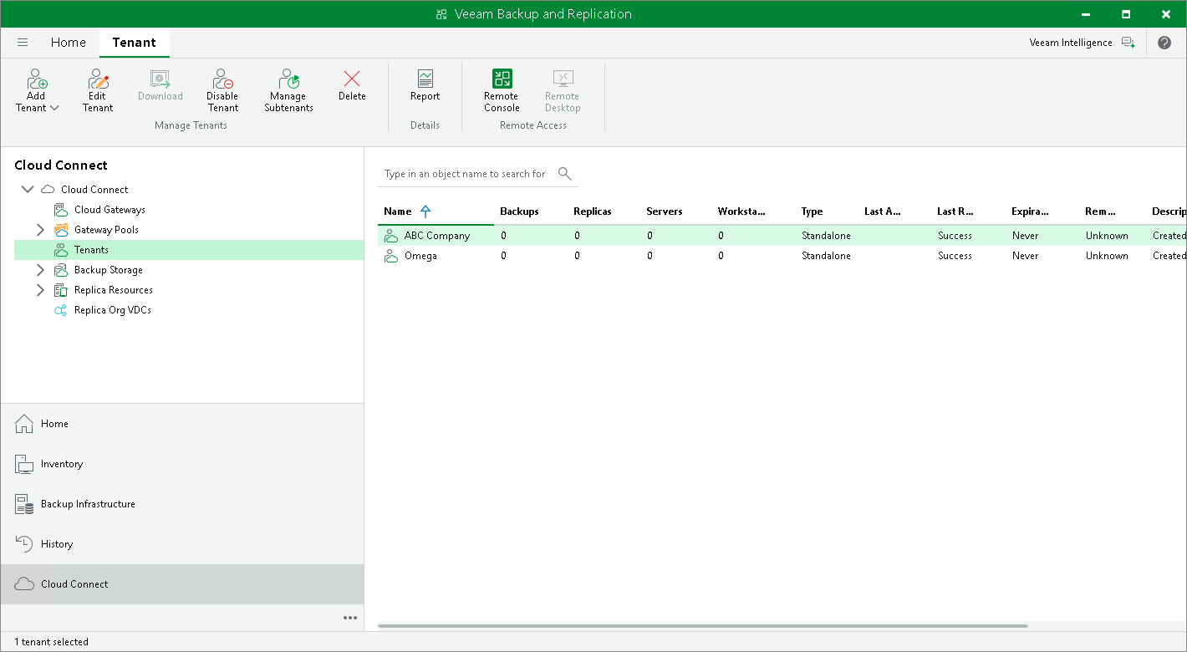Click Success result for ABC Company
The height and width of the screenshot is (652, 1187).
955,236
